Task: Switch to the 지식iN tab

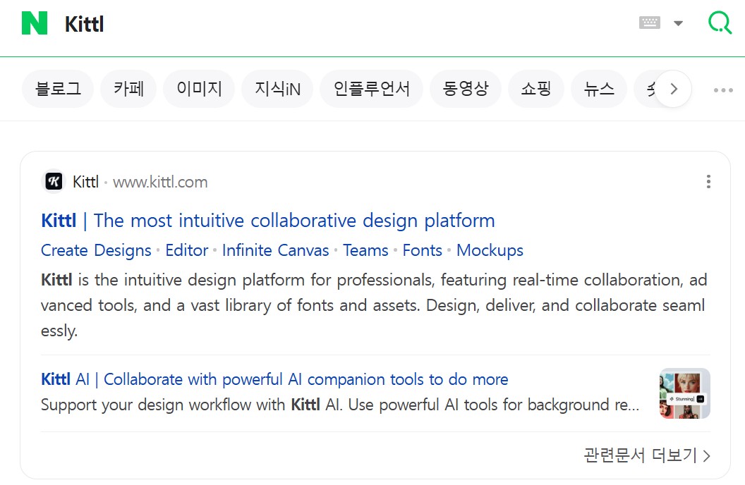Action: click(x=277, y=89)
